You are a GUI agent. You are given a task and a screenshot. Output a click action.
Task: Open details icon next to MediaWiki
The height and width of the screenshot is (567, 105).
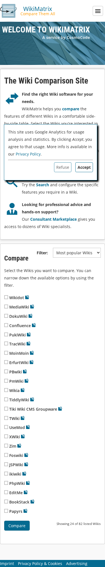point(32,307)
